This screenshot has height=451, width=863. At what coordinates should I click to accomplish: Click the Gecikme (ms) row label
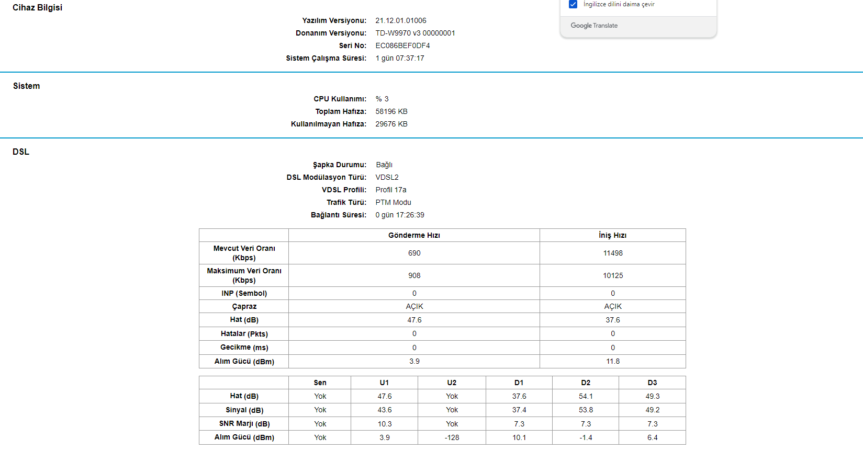click(244, 347)
